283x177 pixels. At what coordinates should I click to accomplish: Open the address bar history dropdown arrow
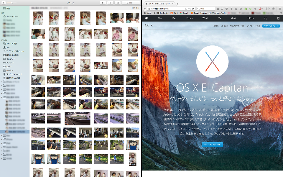point(189,9)
